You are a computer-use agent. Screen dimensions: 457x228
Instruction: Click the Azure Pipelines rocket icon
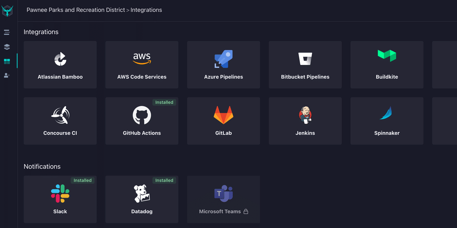[x=223, y=59]
